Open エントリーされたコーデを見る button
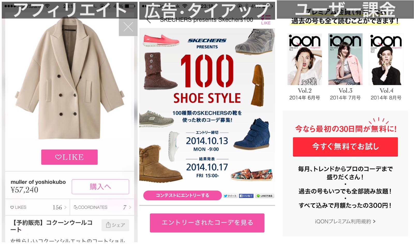The height and width of the screenshot is (244, 414). [207, 223]
